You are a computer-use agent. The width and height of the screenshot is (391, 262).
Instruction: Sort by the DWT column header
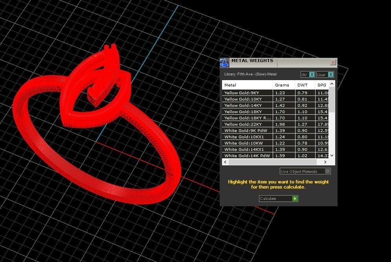click(x=305, y=85)
